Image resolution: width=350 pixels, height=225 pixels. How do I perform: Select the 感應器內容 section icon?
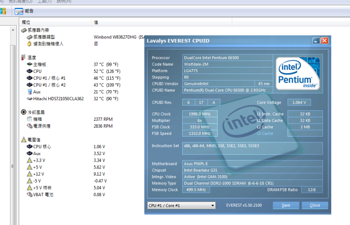24,30
